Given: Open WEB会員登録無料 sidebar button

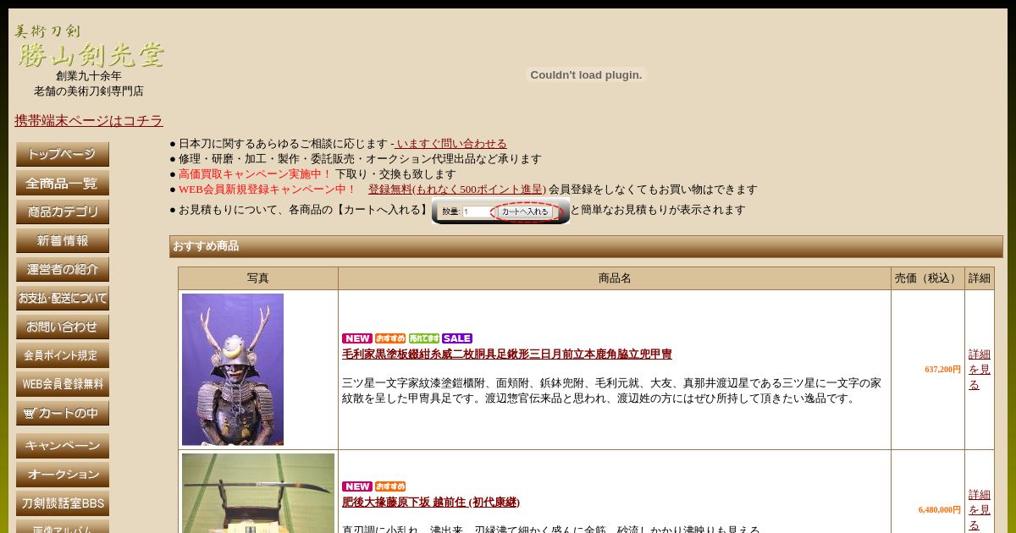Looking at the screenshot, I should tap(63, 385).
